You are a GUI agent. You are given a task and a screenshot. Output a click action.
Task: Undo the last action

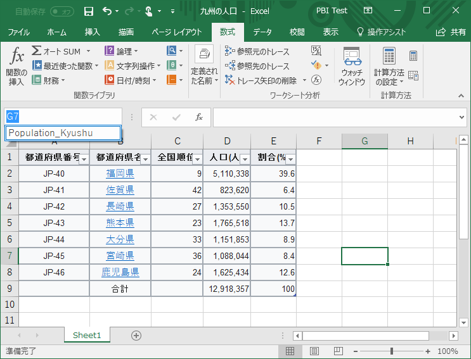(107, 11)
